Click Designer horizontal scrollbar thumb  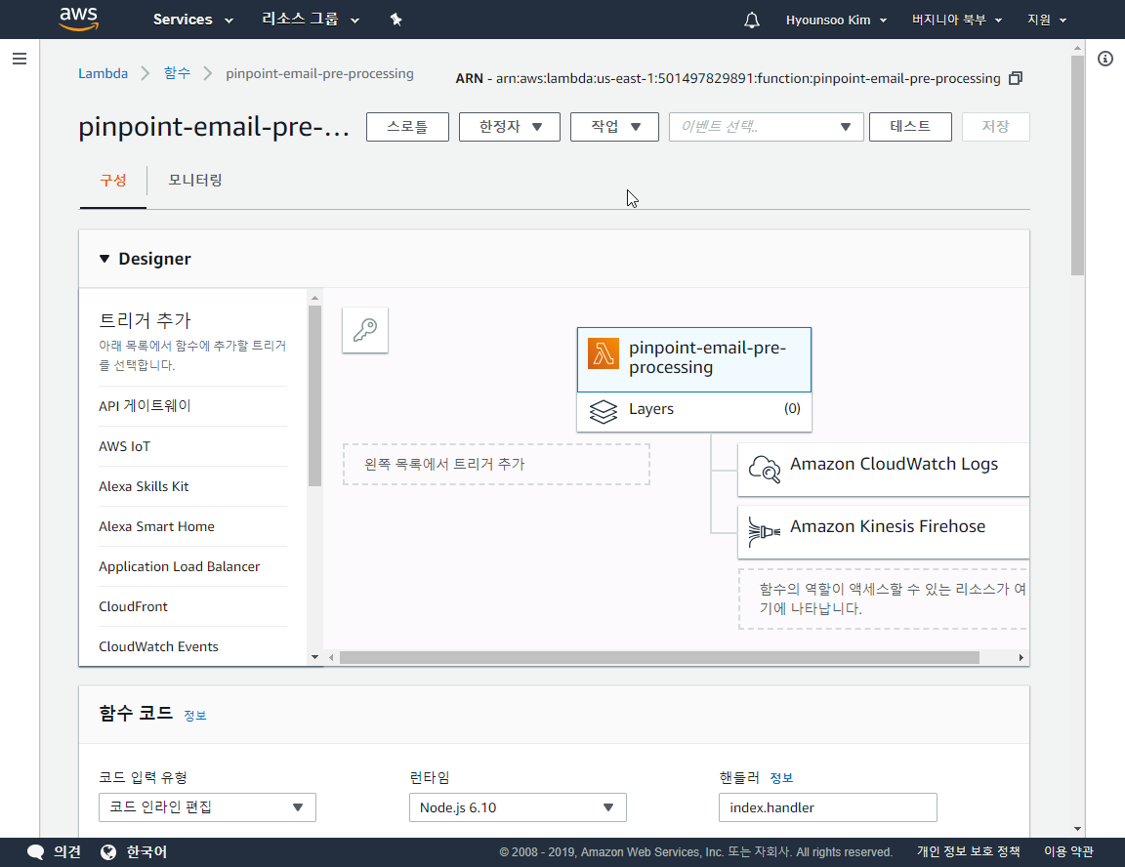pyautogui.click(x=659, y=658)
